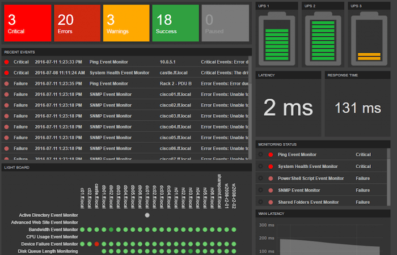
Task: Select the red 3 Critical tile
Action: (28, 23)
